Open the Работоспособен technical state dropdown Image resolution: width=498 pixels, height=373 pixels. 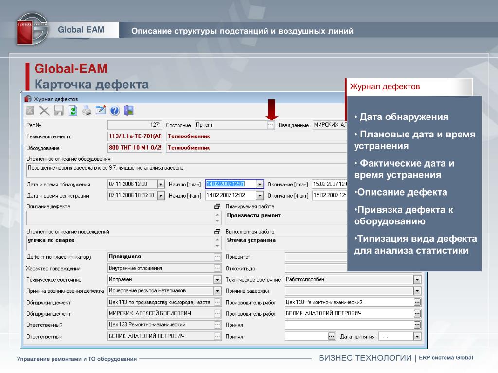[417, 279]
